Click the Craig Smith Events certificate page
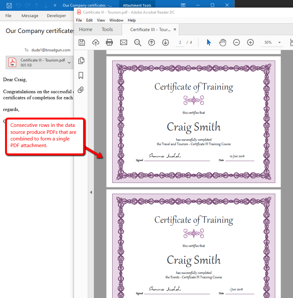This screenshot has width=293, height=298. [x=193, y=244]
